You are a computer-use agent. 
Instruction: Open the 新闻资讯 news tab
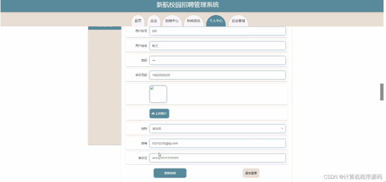pyautogui.click(x=194, y=21)
